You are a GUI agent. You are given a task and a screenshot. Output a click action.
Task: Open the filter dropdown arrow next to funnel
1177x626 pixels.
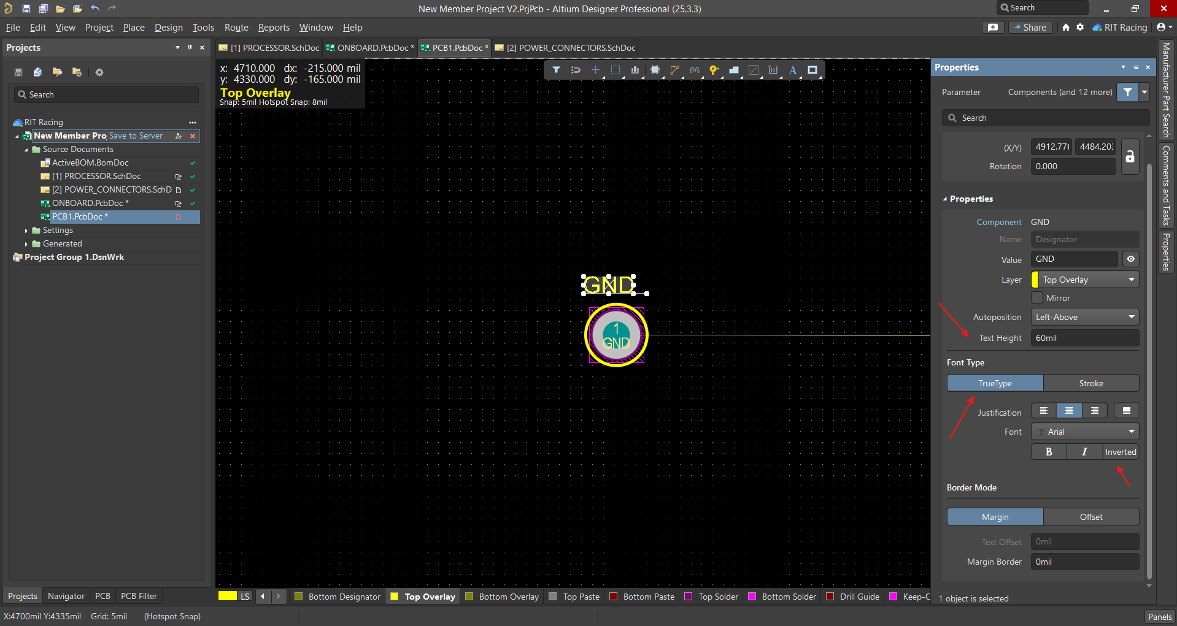pos(1144,92)
